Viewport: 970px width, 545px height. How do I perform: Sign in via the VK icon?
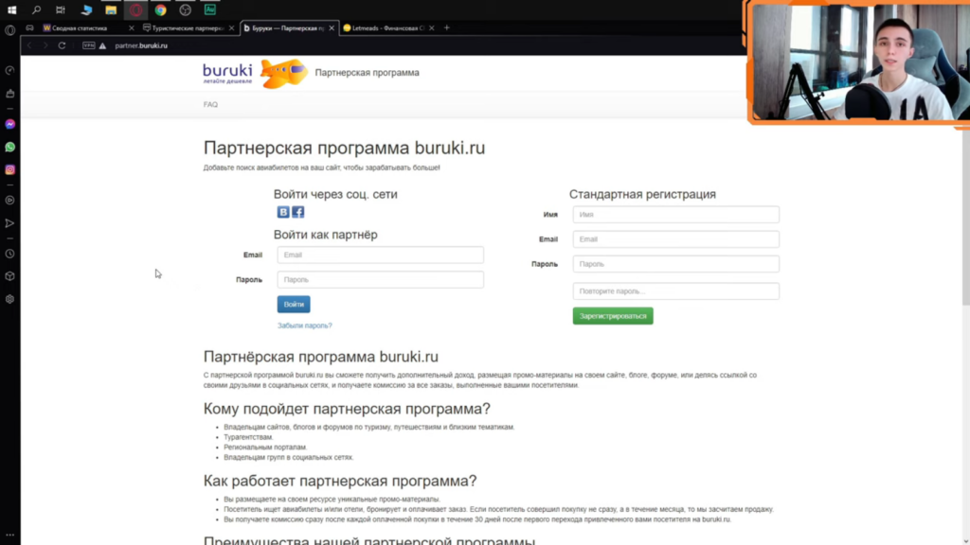[x=283, y=212]
